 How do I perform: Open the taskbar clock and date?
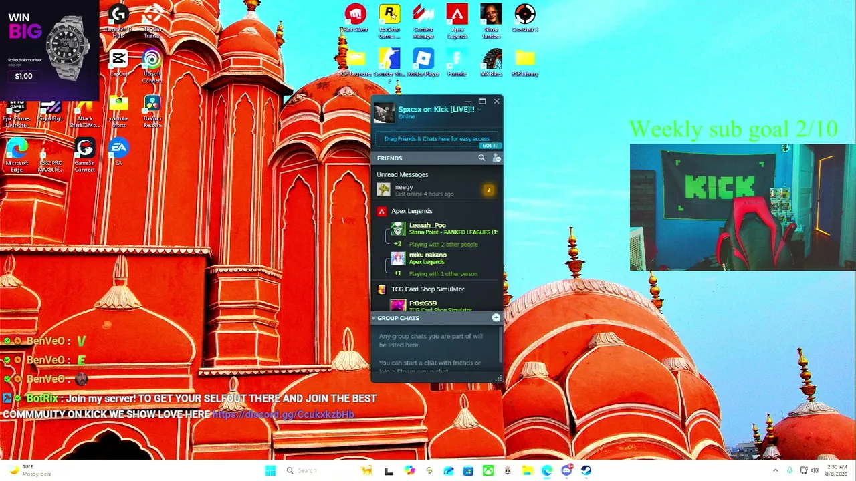click(837, 470)
